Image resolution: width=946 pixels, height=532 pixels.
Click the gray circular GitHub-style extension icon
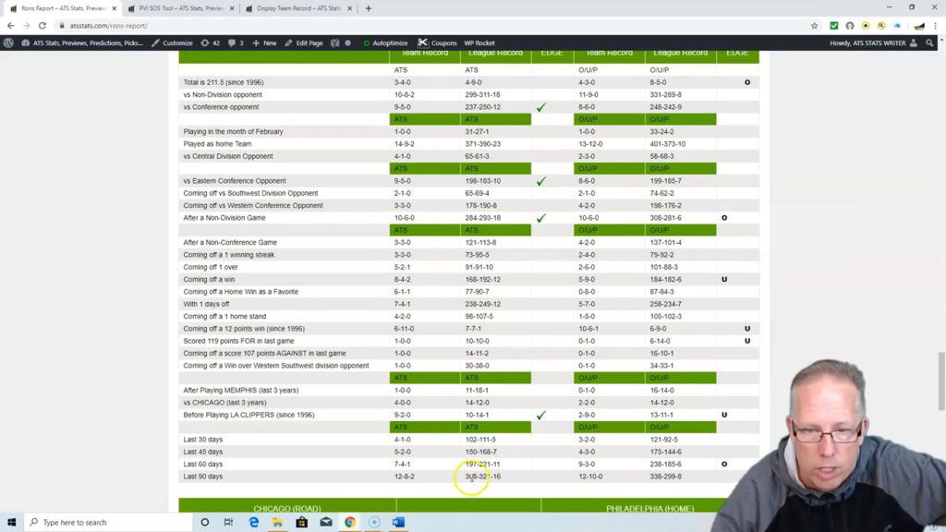pos(850,25)
